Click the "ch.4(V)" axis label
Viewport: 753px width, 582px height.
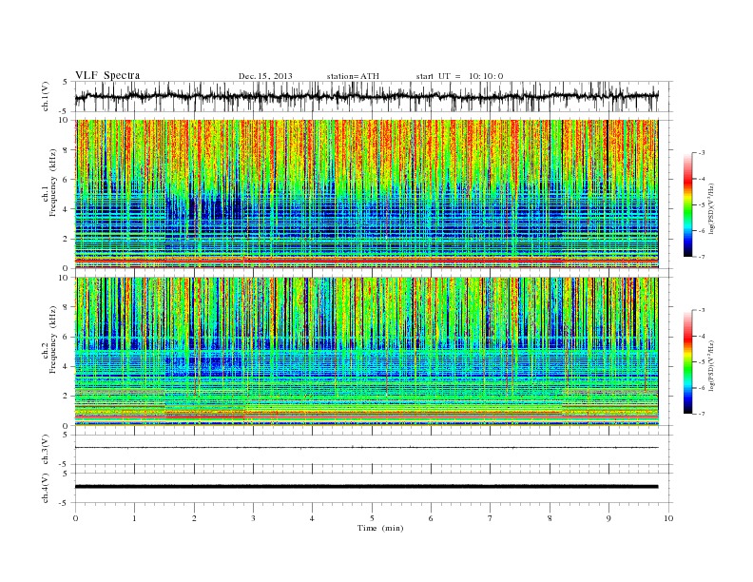[45, 488]
